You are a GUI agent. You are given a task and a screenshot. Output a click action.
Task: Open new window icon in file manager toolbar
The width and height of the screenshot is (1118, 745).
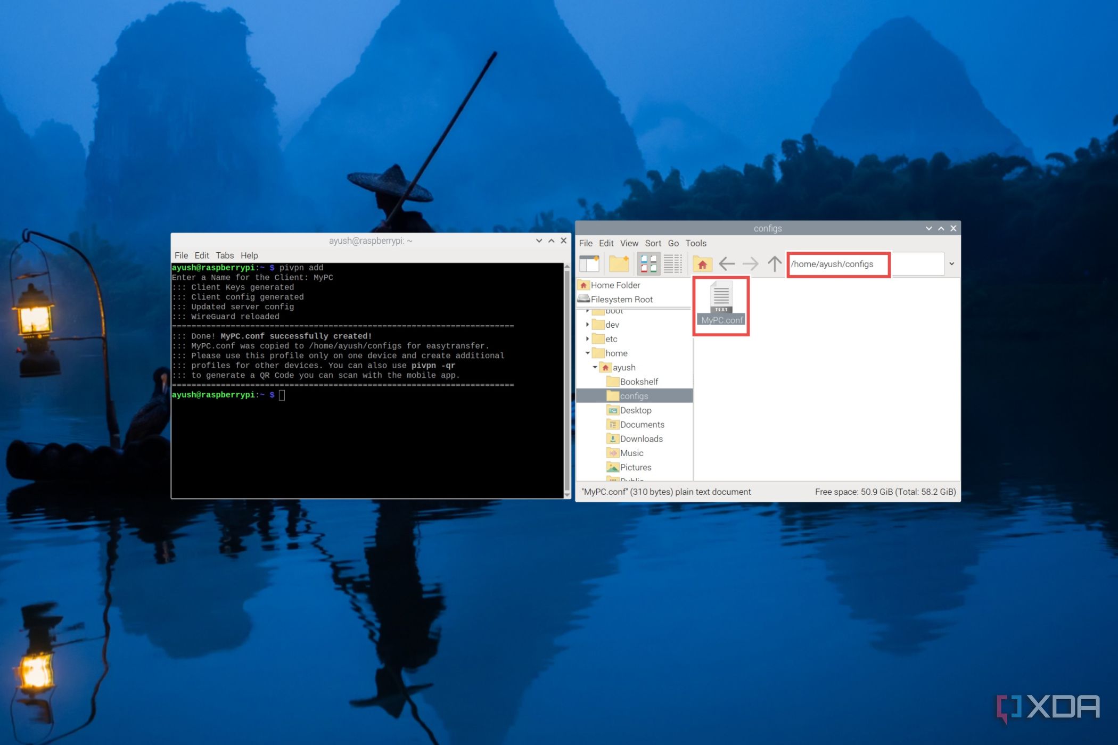point(589,264)
